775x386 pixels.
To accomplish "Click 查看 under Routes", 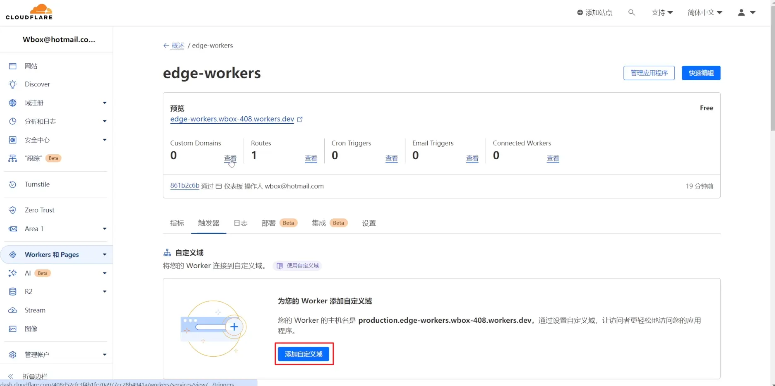I will point(311,158).
